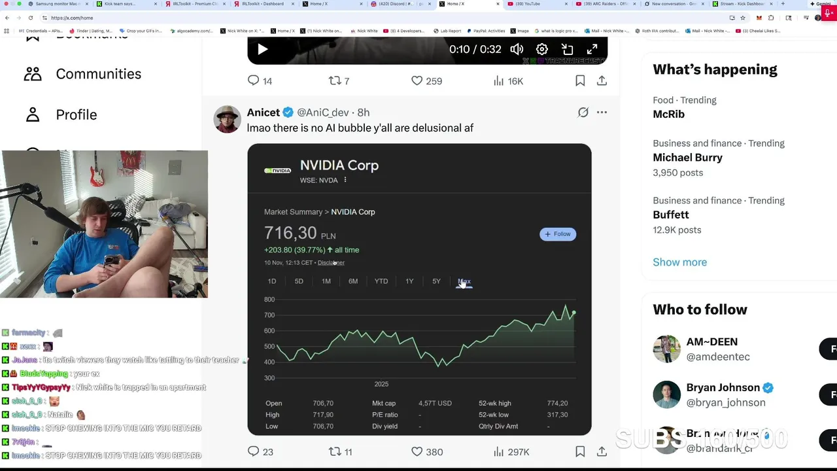Go to Profile in the sidebar
Viewport: 837px width, 471px height.
[x=76, y=114]
